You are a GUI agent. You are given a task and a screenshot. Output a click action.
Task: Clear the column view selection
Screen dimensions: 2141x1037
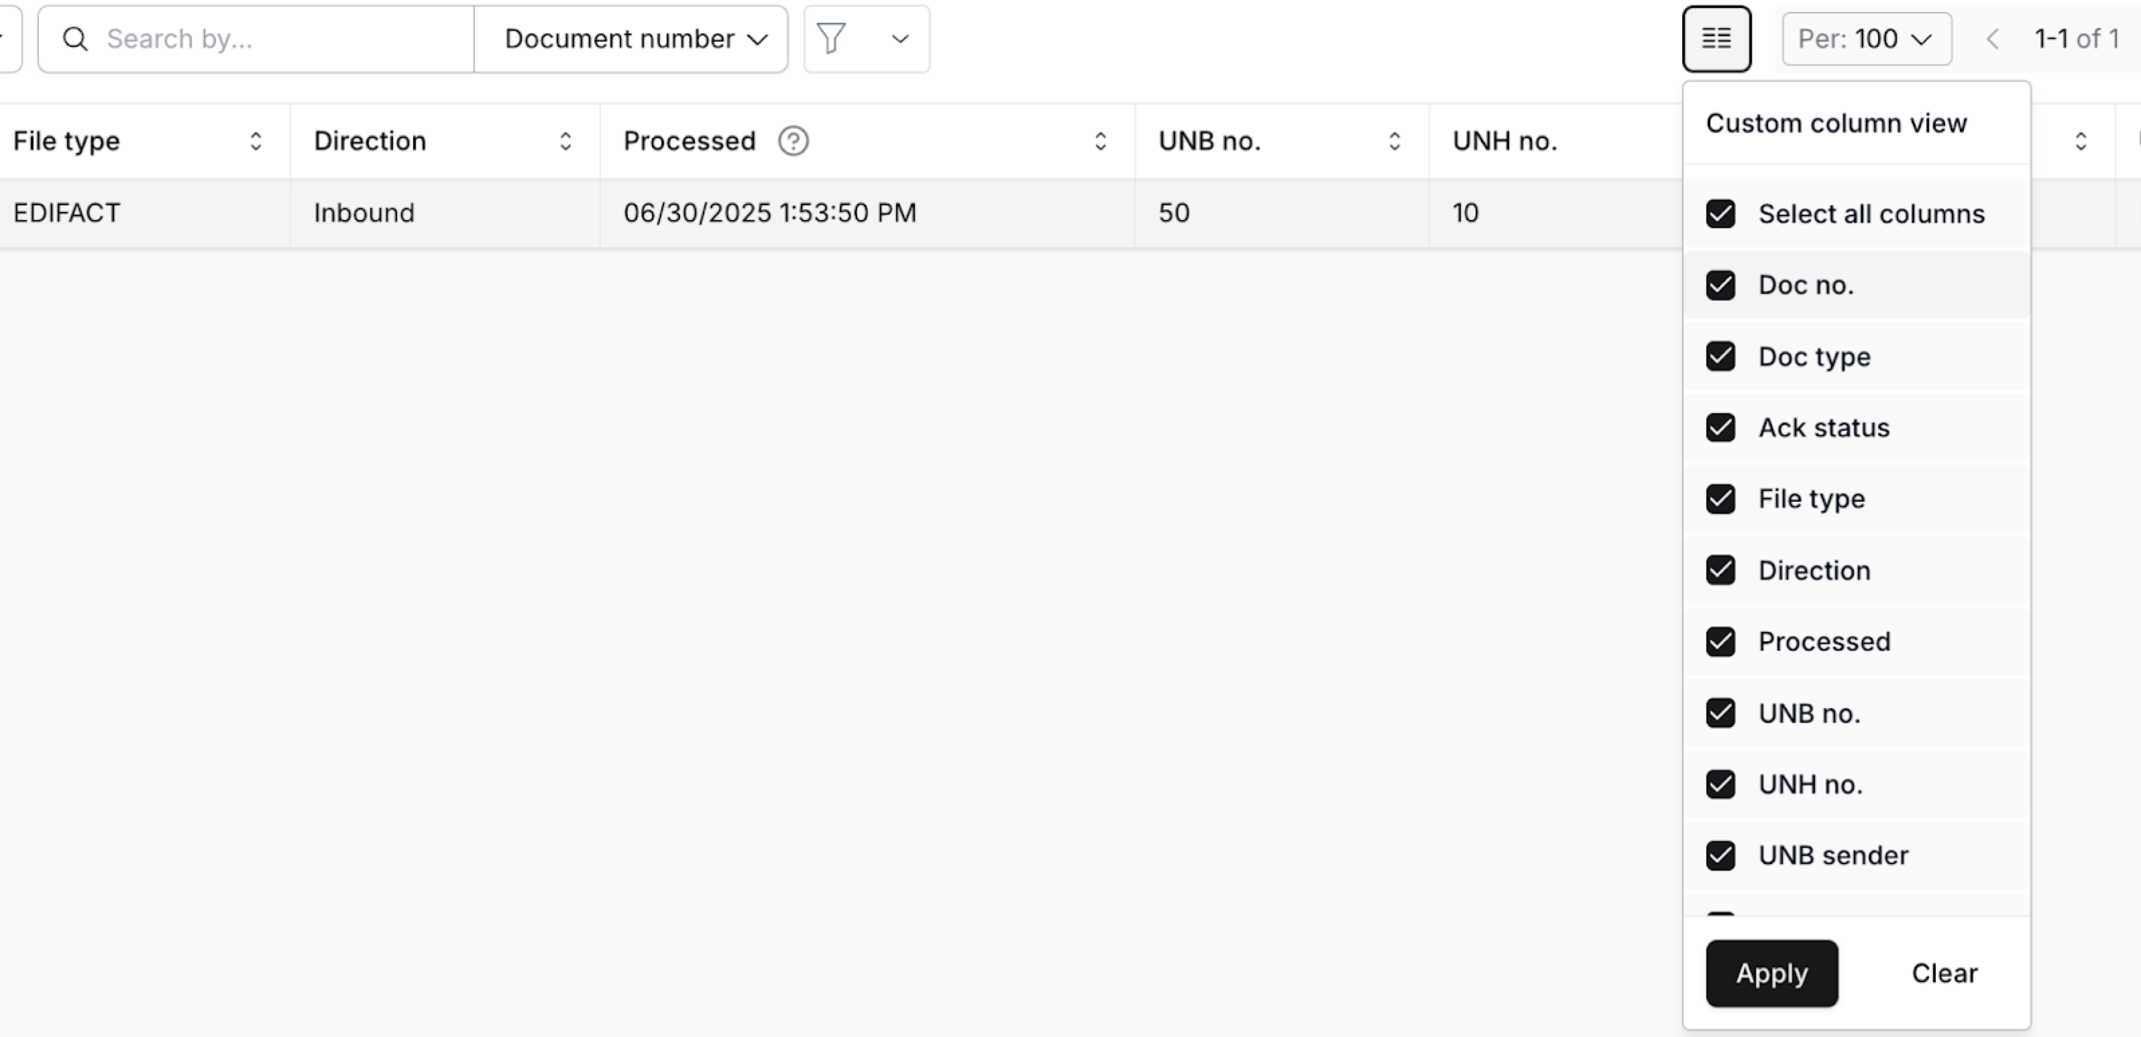[x=1944, y=973]
